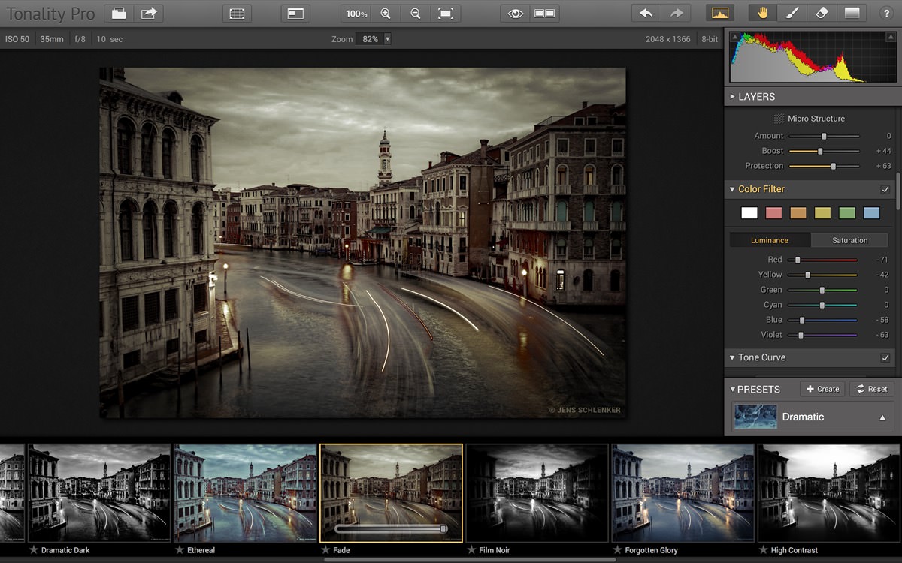Select the gradient mask tool

coord(852,13)
